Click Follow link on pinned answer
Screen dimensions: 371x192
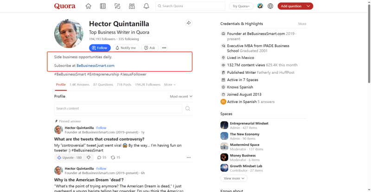click(101, 128)
